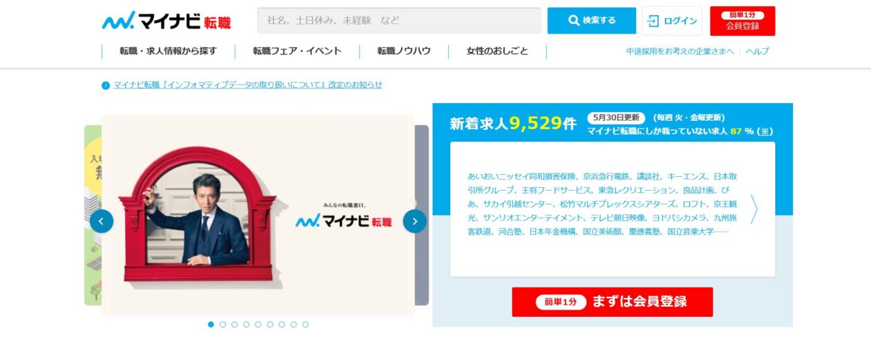
Task: Open 転職・求人情報から探す menu
Action: (x=168, y=51)
